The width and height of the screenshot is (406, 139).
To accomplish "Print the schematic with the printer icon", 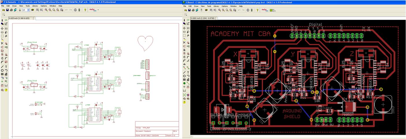I will tap(11, 10).
